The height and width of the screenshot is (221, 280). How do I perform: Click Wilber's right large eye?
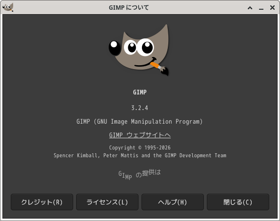(x=145, y=47)
